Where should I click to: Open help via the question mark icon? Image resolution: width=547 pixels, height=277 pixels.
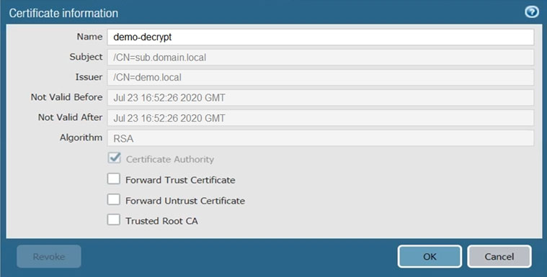coord(532,12)
